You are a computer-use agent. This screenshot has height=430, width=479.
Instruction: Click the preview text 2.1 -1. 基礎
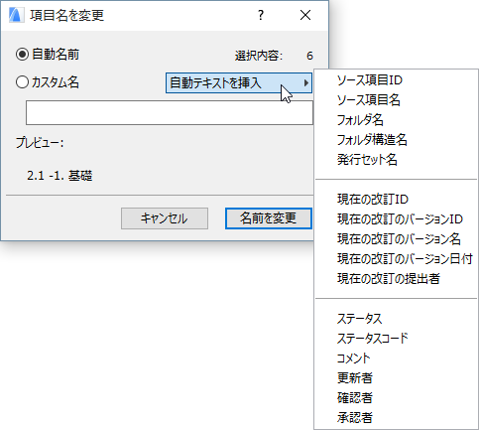(60, 176)
